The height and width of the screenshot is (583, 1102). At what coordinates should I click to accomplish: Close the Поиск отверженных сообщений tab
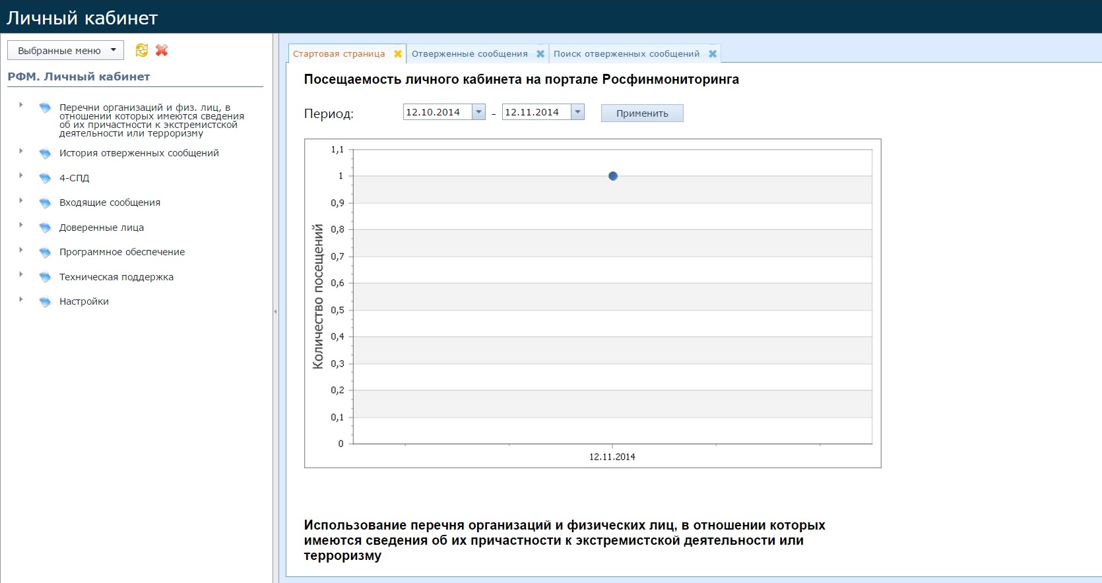point(713,54)
